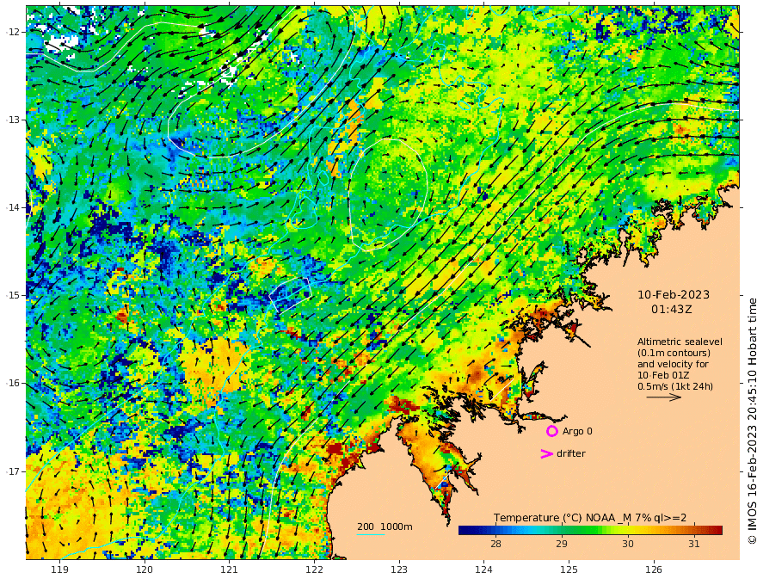
Task: Click the '10-Feb-2023' date label
Action: pos(674,294)
